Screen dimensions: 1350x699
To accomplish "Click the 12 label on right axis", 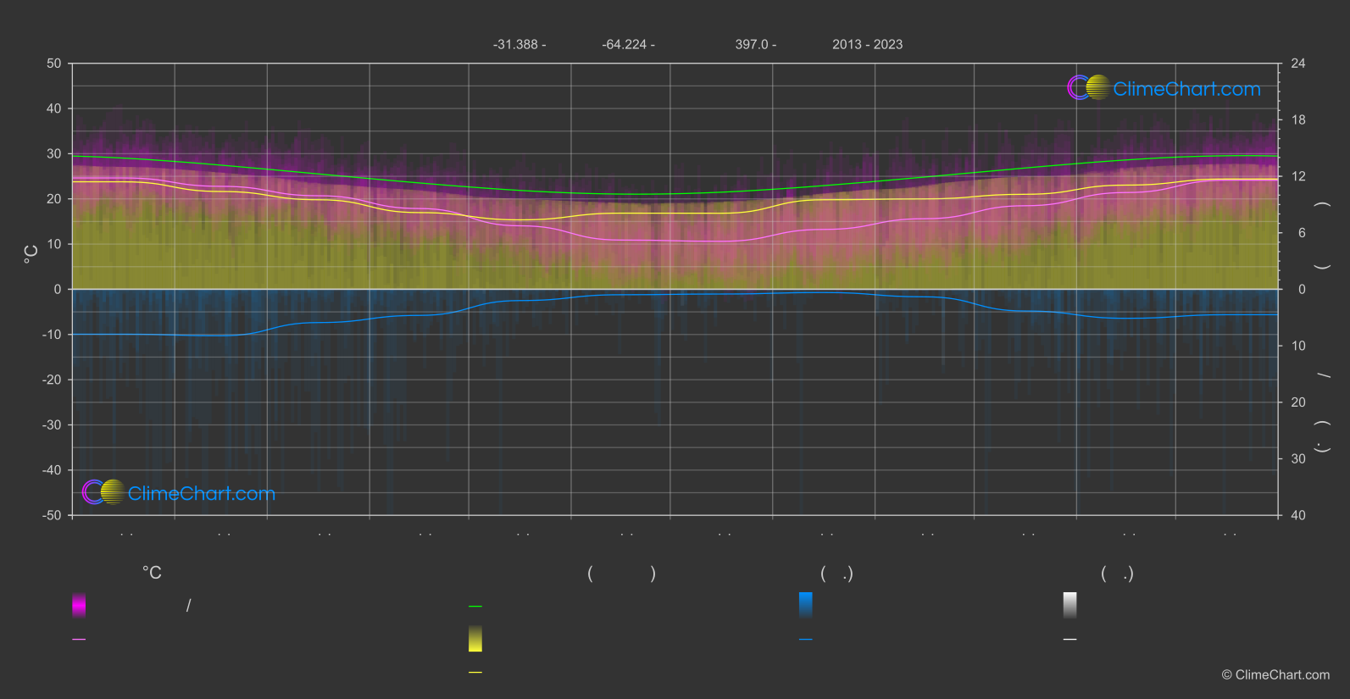I will pyautogui.click(x=1298, y=176).
